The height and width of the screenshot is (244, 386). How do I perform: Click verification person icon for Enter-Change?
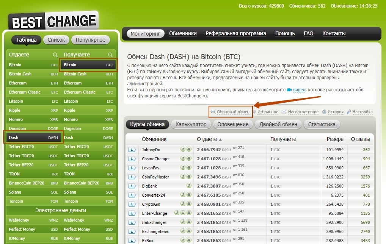[183, 213]
